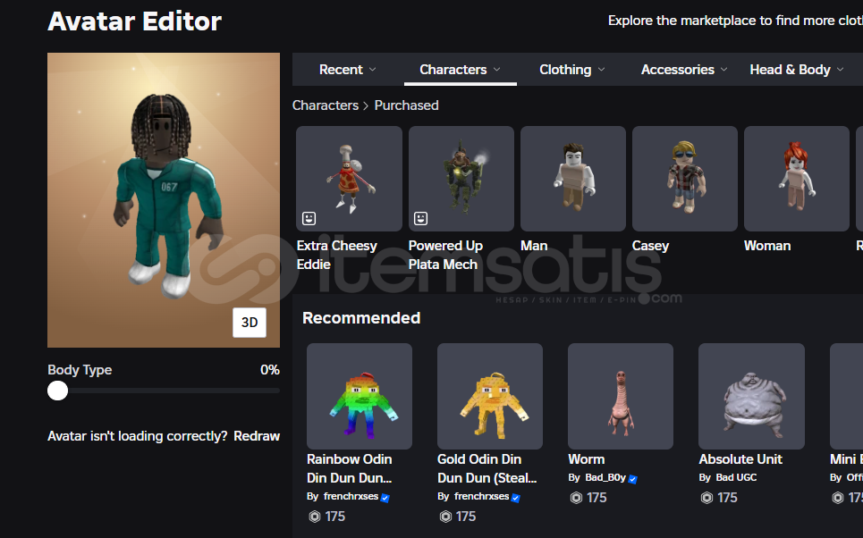Click frenchrxses verified badge under Rainbow Odin
The image size is (863, 538).
pos(385,498)
